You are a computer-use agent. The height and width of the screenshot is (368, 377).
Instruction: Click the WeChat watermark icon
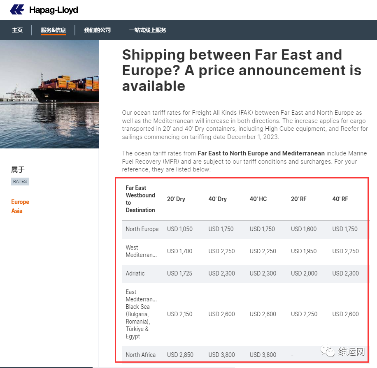pyautogui.click(x=328, y=352)
